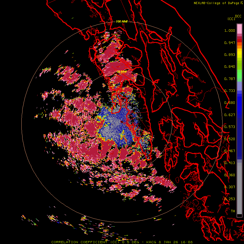Click the [CC] legend label
Image resolution: width=244 pixels, height=244 pixels.
tap(231, 19)
